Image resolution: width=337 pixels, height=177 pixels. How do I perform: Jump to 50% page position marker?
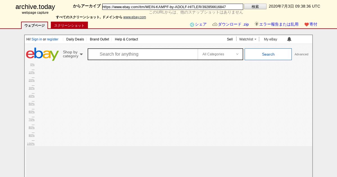pos(31,104)
